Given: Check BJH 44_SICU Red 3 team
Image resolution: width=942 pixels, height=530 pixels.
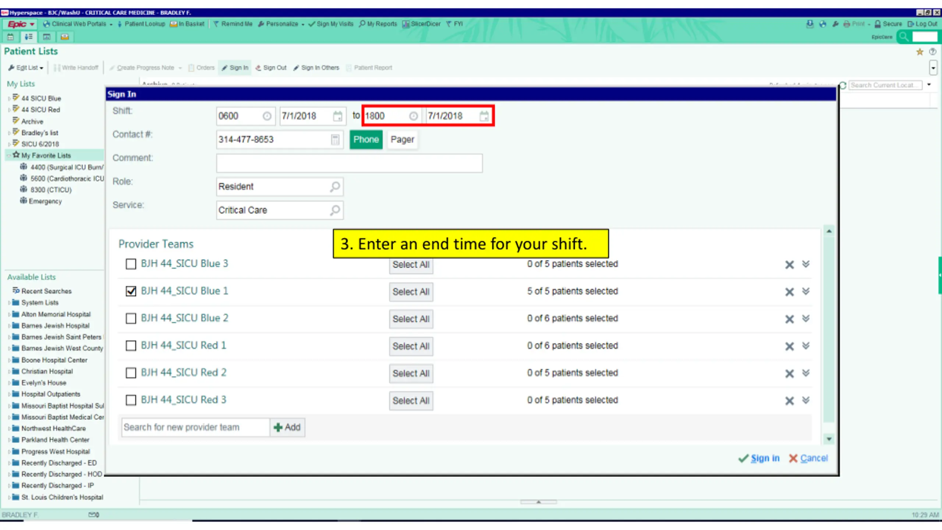Looking at the screenshot, I should (131, 400).
